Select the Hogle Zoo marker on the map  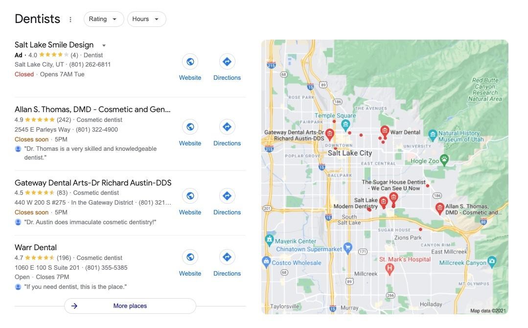[x=444, y=160]
